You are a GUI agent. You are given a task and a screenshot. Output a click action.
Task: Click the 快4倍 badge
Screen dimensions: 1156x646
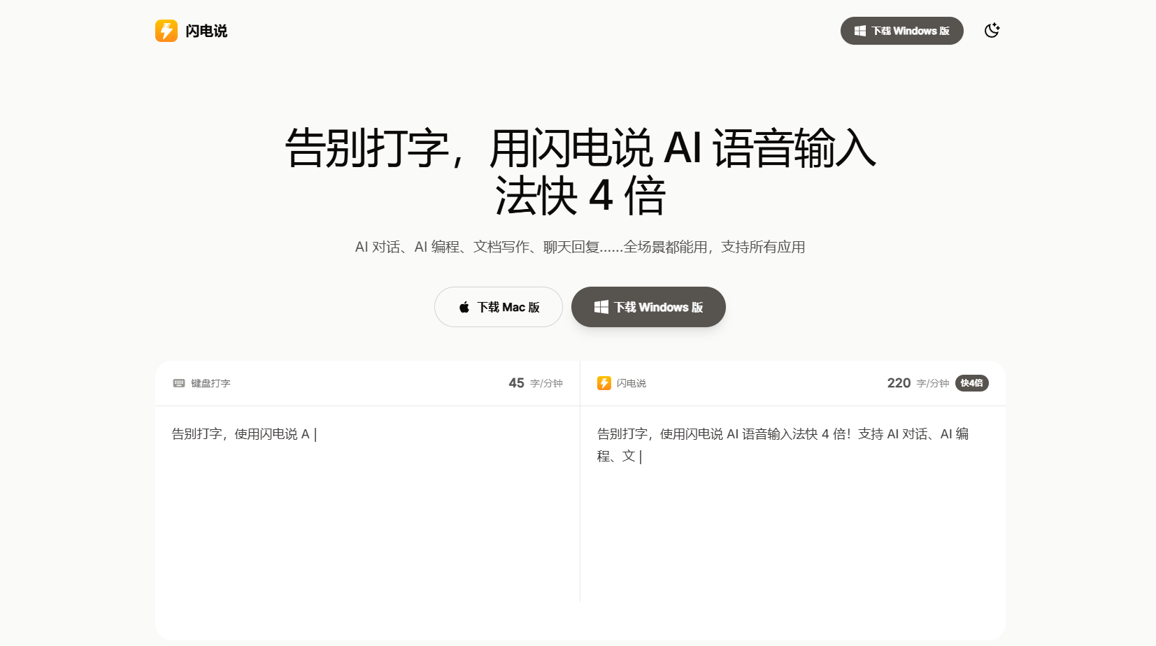[x=971, y=383]
